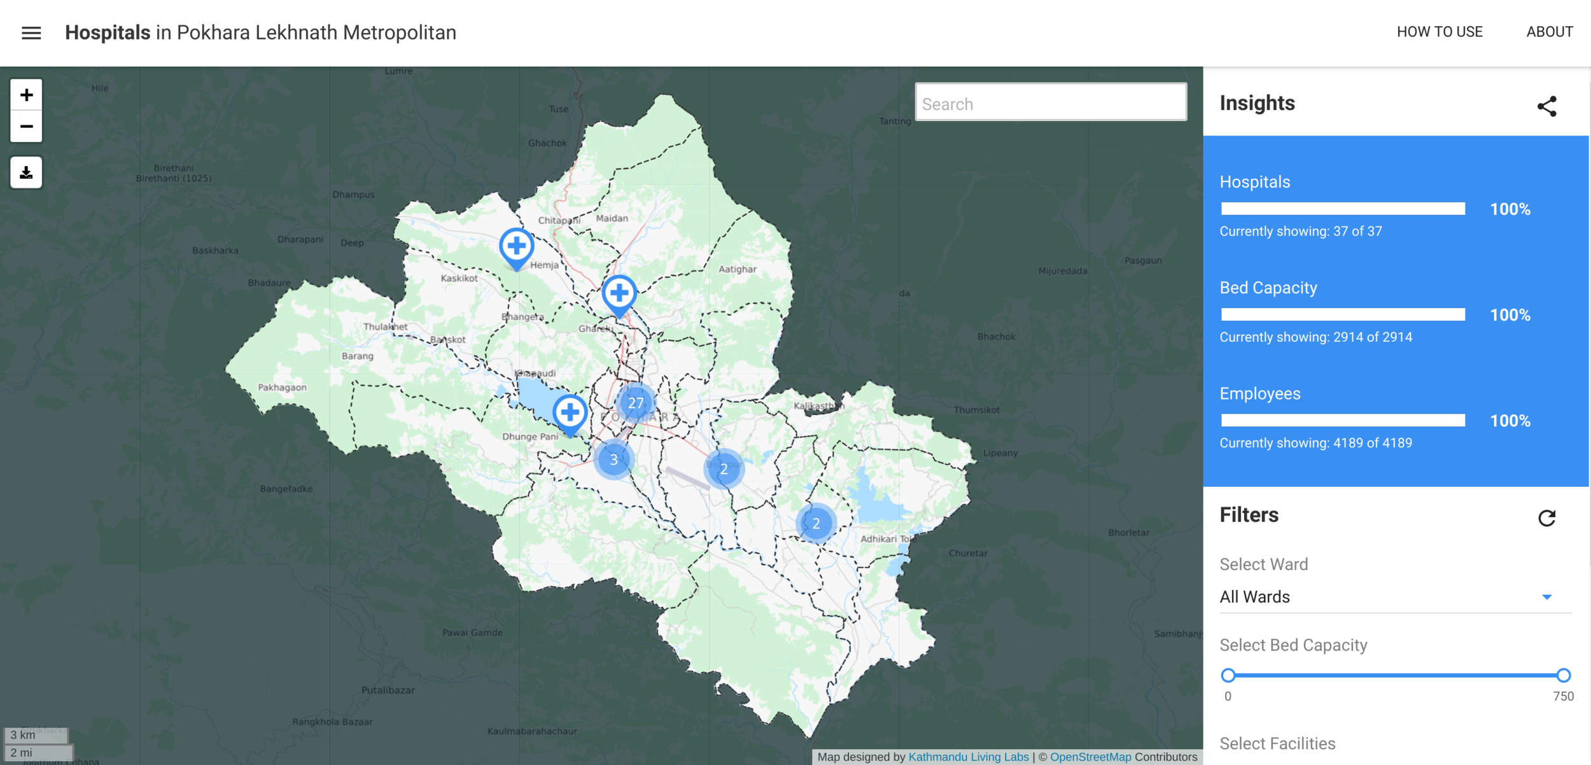The width and height of the screenshot is (1591, 765).
Task: Click the map download icon
Action: click(26, 172)
